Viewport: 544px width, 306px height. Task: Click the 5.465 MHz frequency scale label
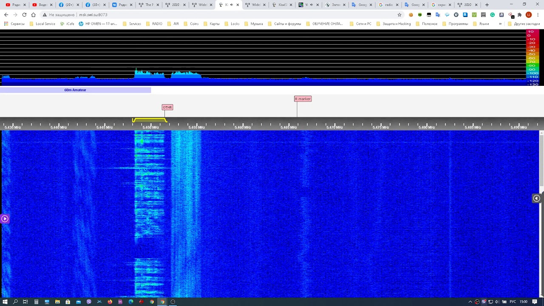click(289, 127)
